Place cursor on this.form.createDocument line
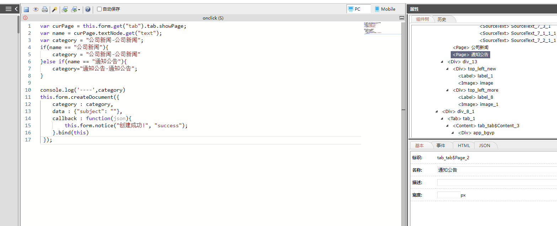Image resolution: width=557 pixels, height=226 pixels. pos(80,97)
